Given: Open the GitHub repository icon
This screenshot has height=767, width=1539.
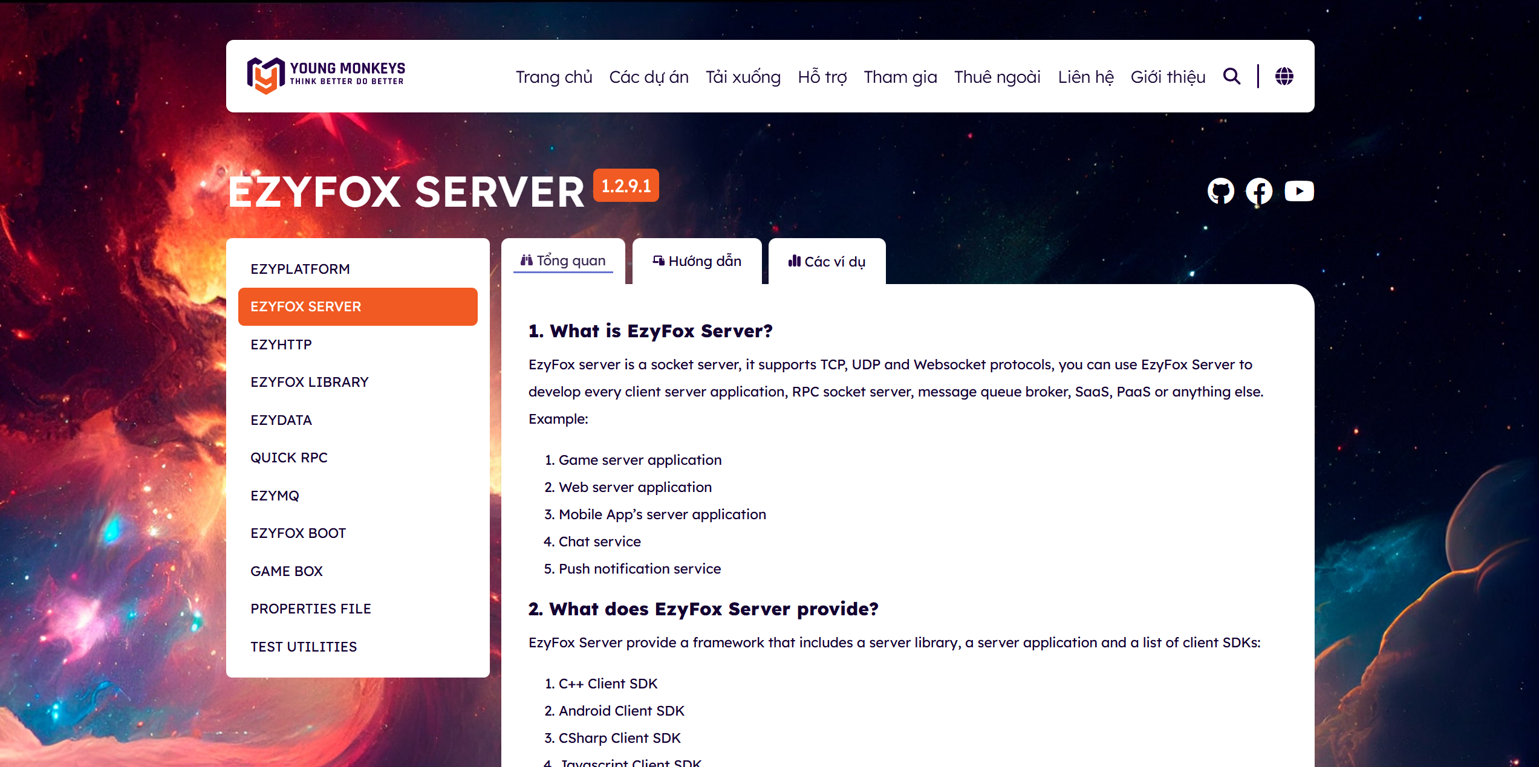Looking at the screenshot, I should [1220, 191].
